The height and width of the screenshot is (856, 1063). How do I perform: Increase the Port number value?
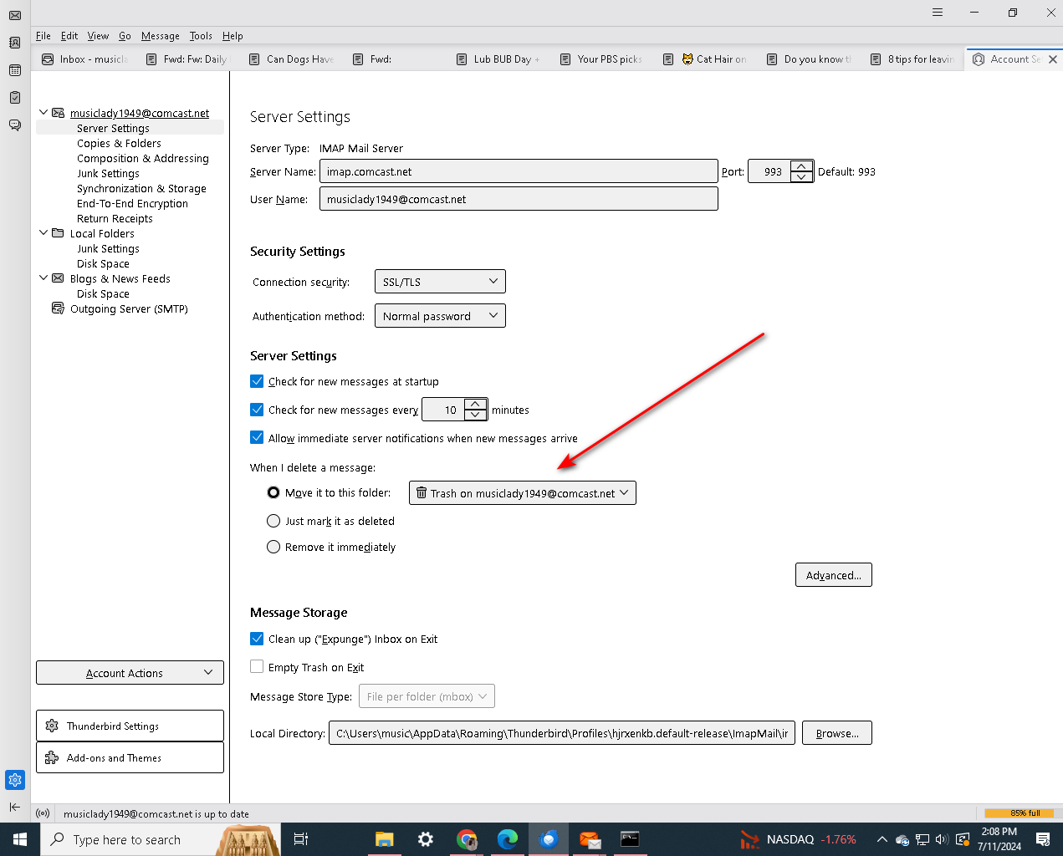[801, 166]
